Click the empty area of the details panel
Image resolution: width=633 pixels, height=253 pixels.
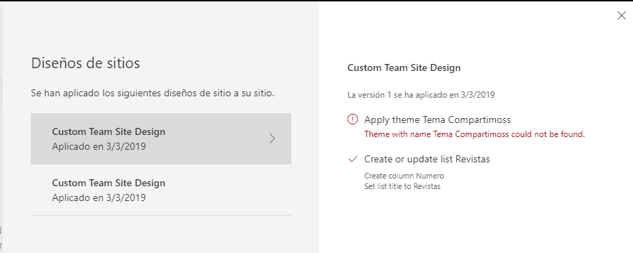point(476,222)
